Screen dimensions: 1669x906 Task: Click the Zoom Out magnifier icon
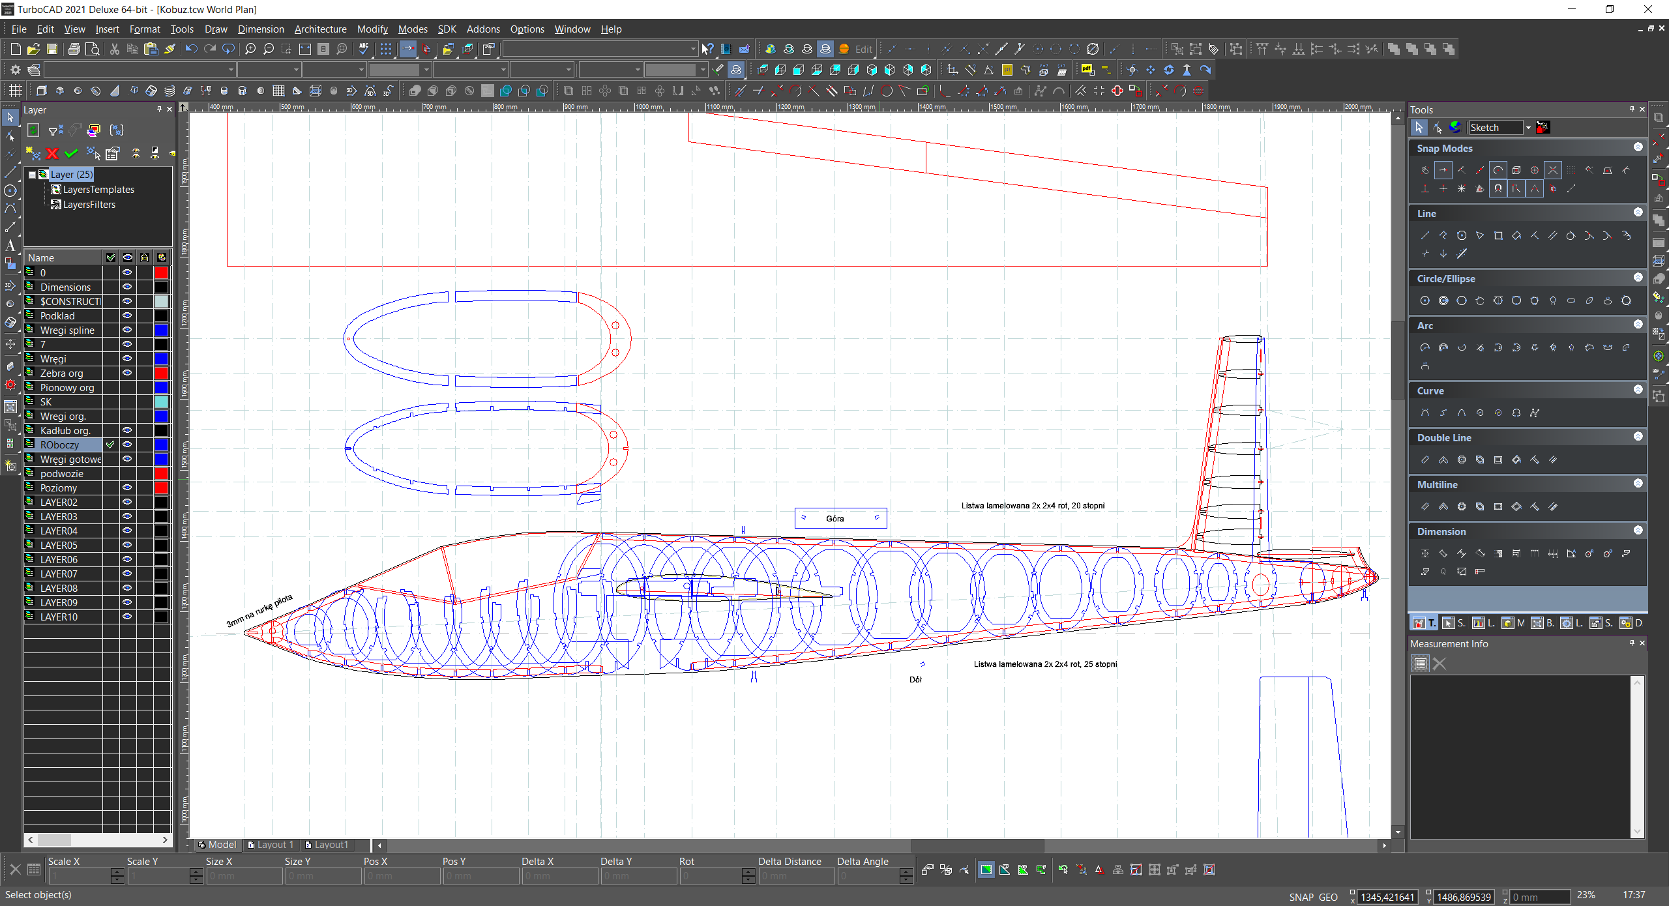click(x=269, y=49)
